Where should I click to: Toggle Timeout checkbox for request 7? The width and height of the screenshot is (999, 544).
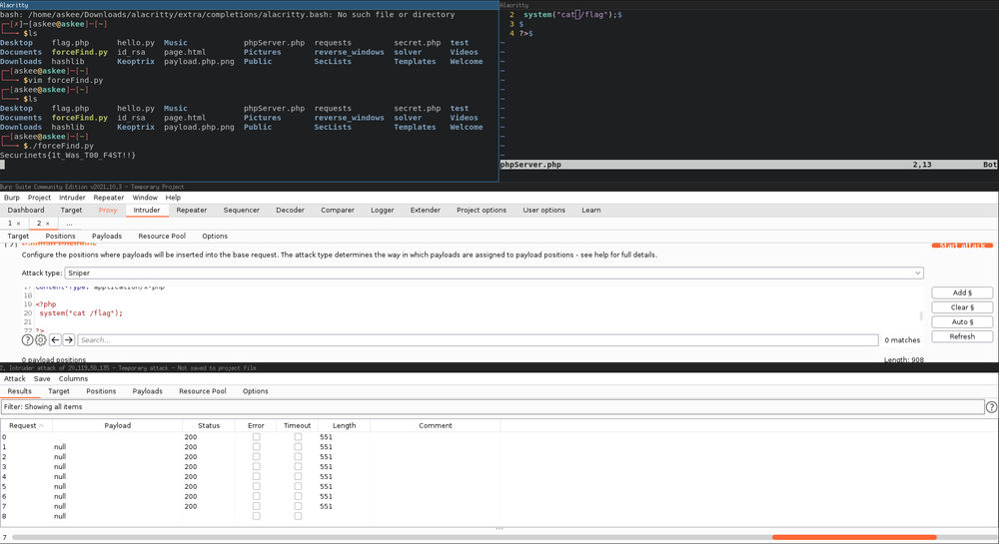(x=298, y=506)
